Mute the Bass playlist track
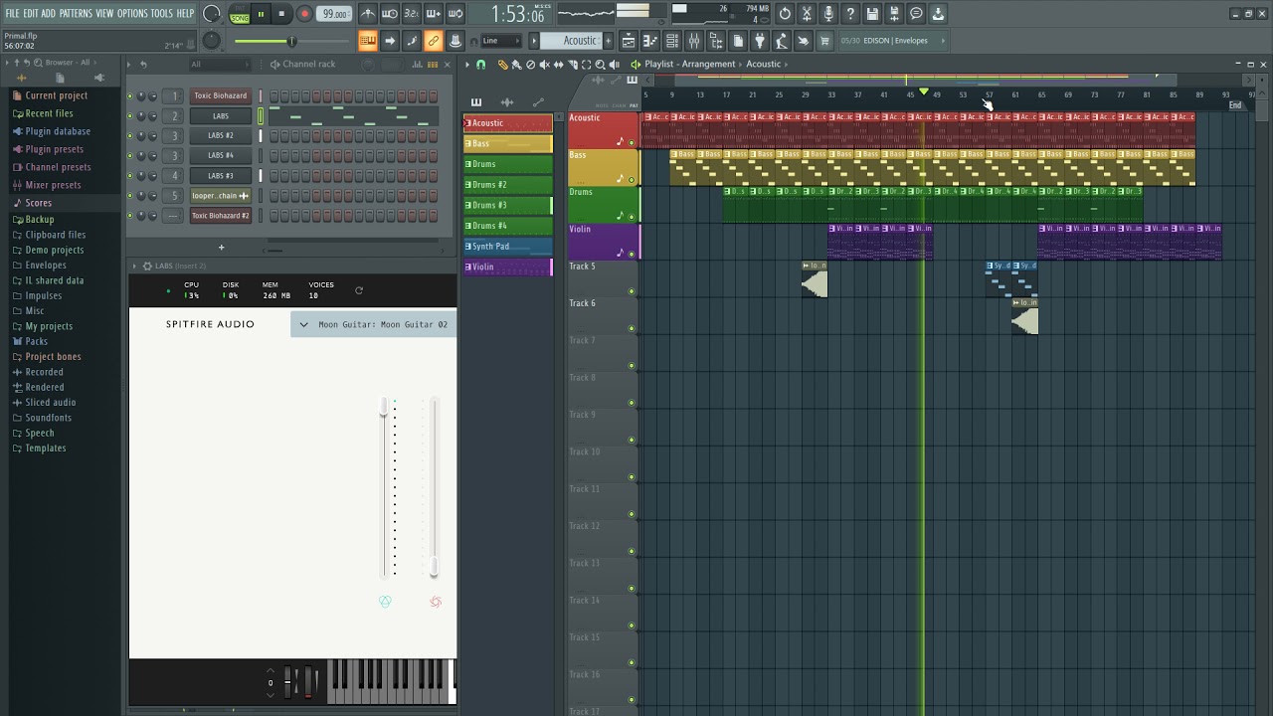The image size is (1273, 716). point(632,180)
